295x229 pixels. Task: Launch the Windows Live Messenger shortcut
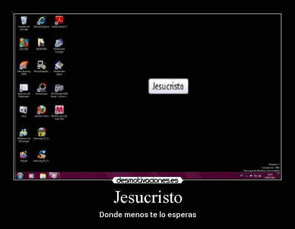pos(24,135)
